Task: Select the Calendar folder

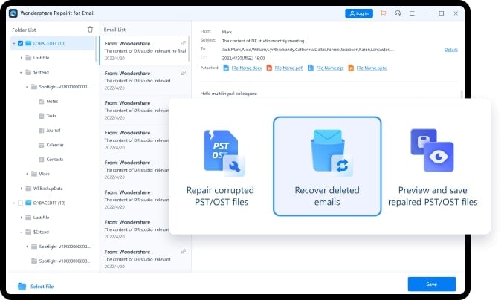Action: 55,145
